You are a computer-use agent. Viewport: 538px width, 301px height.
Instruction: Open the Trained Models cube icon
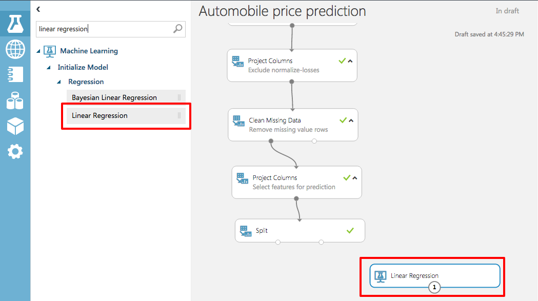coord(15,126)
